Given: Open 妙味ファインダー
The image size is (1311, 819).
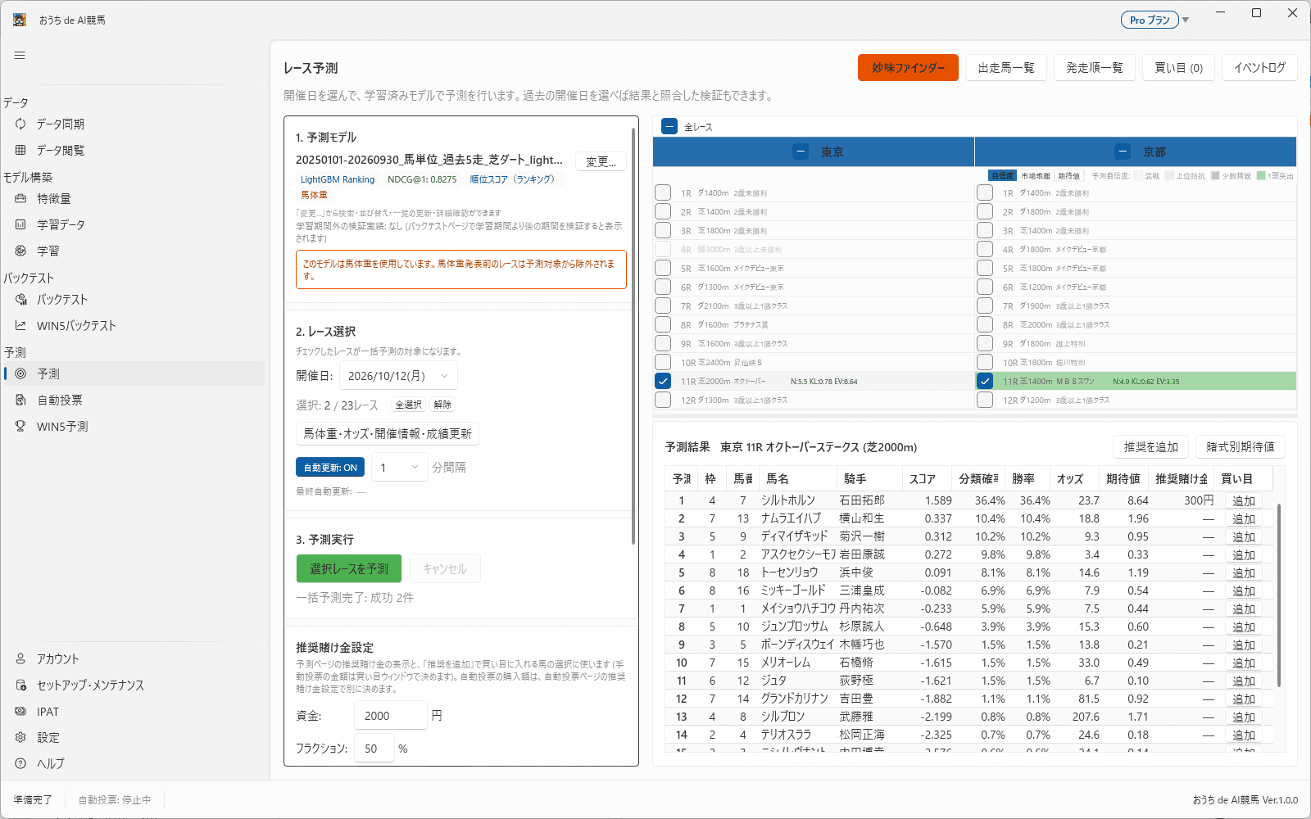Looking at the screenshot, I should (x=908, y=68).
